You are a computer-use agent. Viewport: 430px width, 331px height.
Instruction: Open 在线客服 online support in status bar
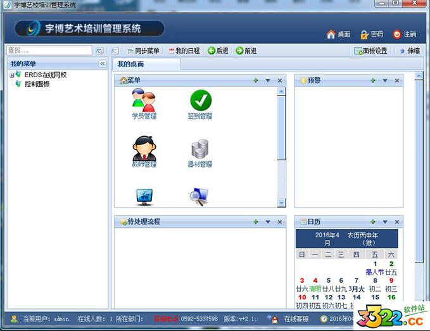pos(296,319)
